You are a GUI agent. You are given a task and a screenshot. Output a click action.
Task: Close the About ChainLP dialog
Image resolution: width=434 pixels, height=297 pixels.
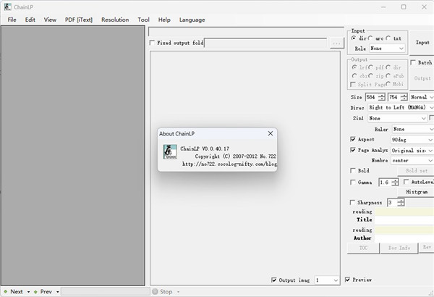pyautogui.click(x=271, y=133)
